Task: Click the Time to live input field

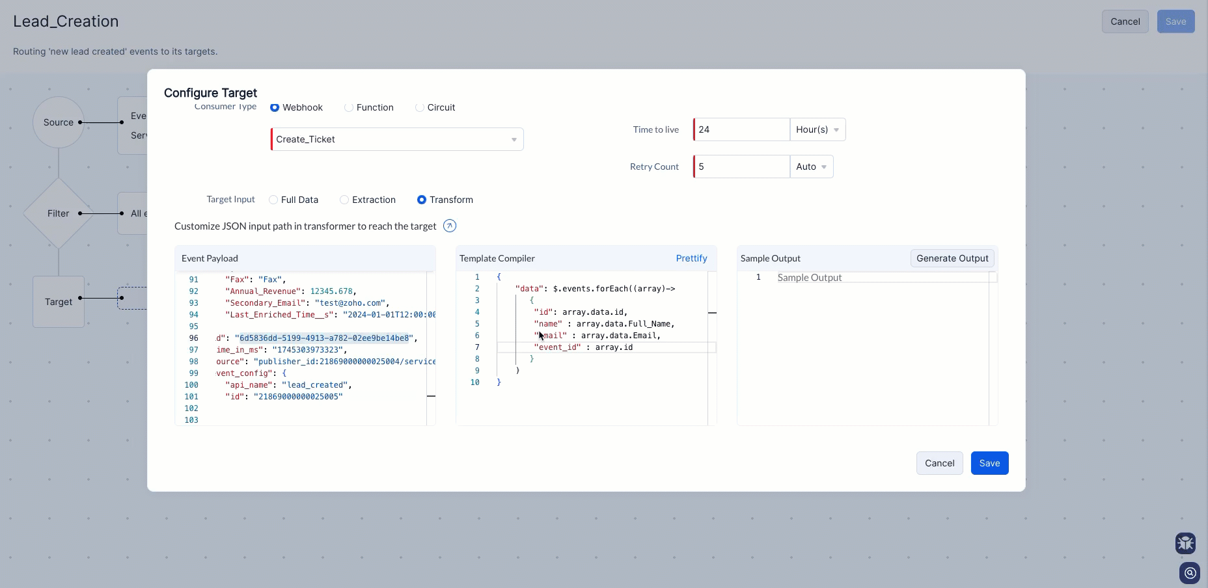Action: click(x=741, y=130)
